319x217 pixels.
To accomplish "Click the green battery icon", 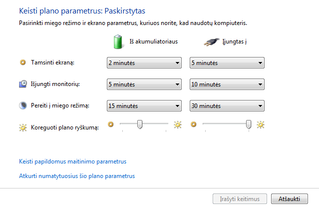I will point(118,42).
